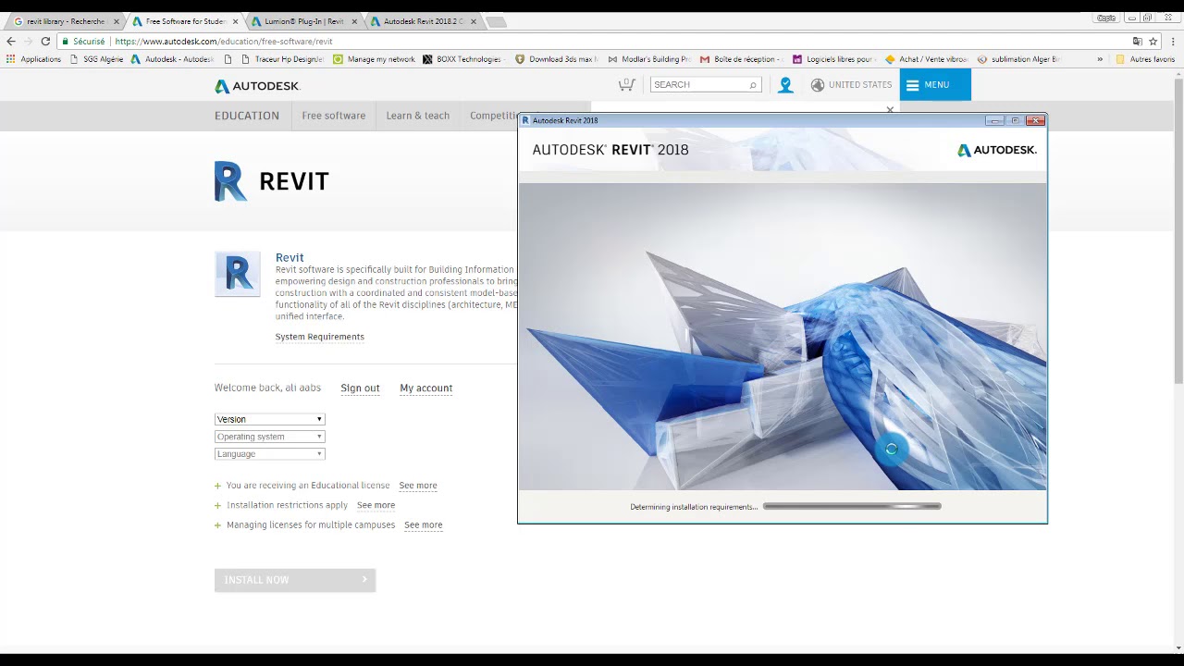1184x666 pixels.
Task: Open the sublimation Alger bookmark
Action: click(x=1018, y=59)
